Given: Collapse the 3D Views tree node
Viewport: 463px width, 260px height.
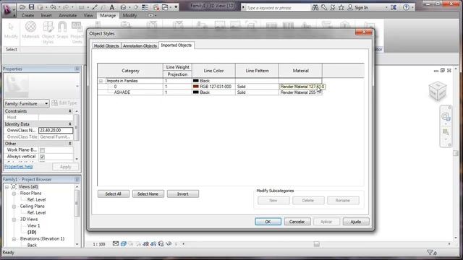Looking at the screenshot, I should pos(14,220).
